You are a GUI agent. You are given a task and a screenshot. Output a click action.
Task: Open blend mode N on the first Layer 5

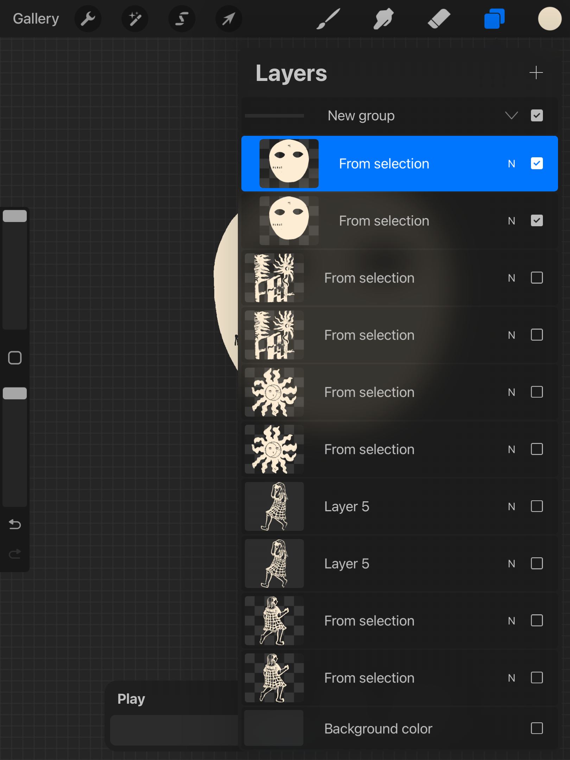pos(511,506)
